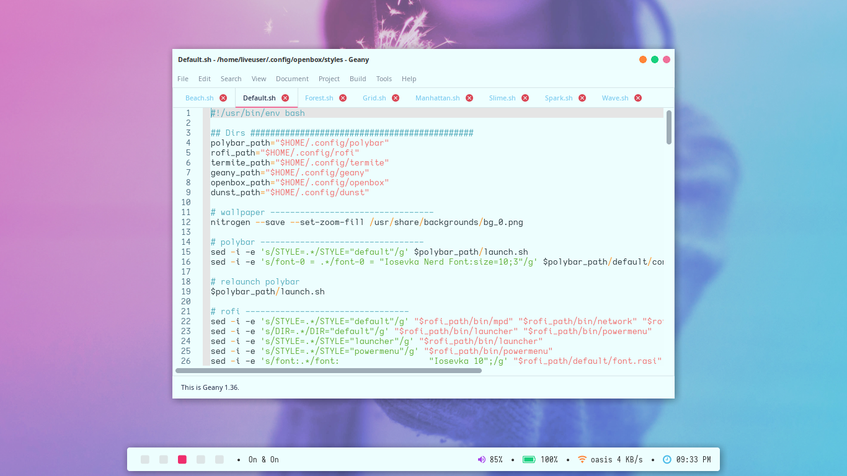This screenshot has height=476, width=847.
Task: Click the '# relaunch polybar' comment
Action: pos(255,281)
